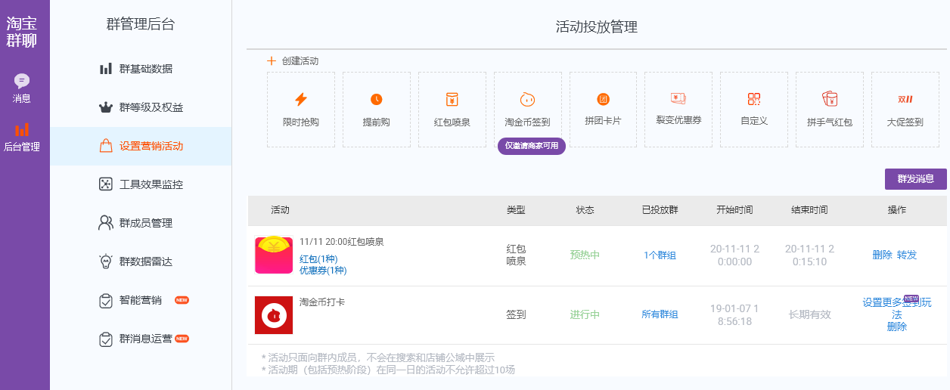Click the 淘金币签到 icon

pyautogui.click(x=527, y=99)
